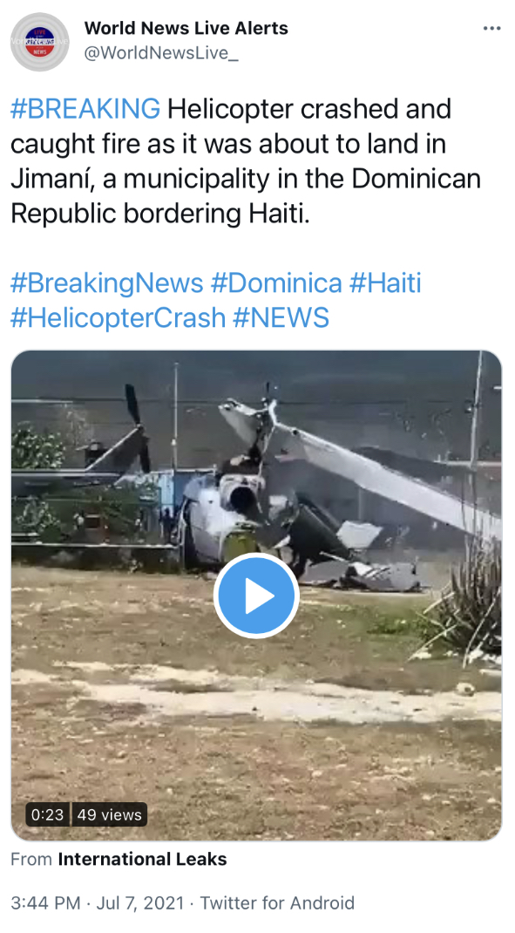Tap the 49 views counter
The height and width of the screenshot is (933, 515).
point(110,814)
